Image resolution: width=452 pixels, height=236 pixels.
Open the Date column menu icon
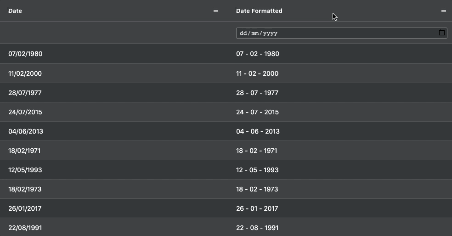[215, 11]
